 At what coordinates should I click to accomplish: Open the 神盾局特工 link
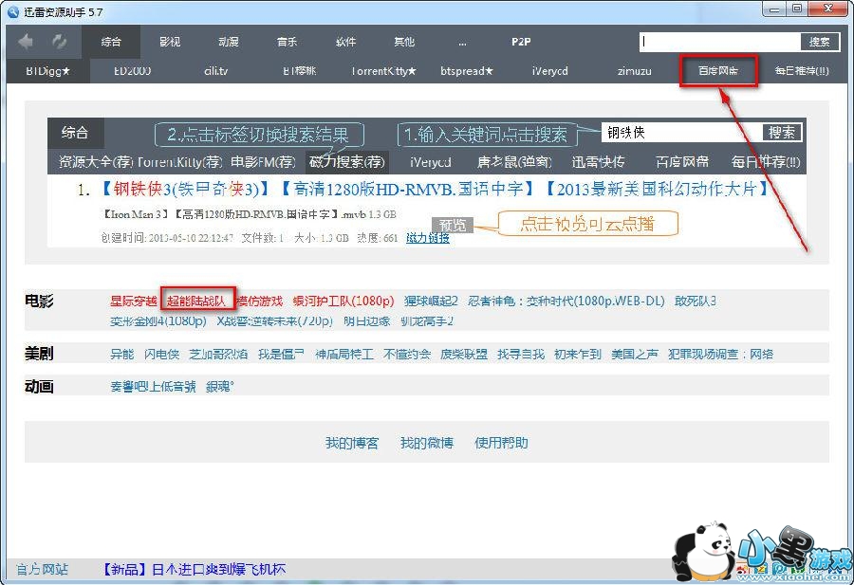(344, 355)
